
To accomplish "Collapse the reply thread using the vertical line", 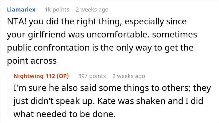I will (x=7, y=96).
